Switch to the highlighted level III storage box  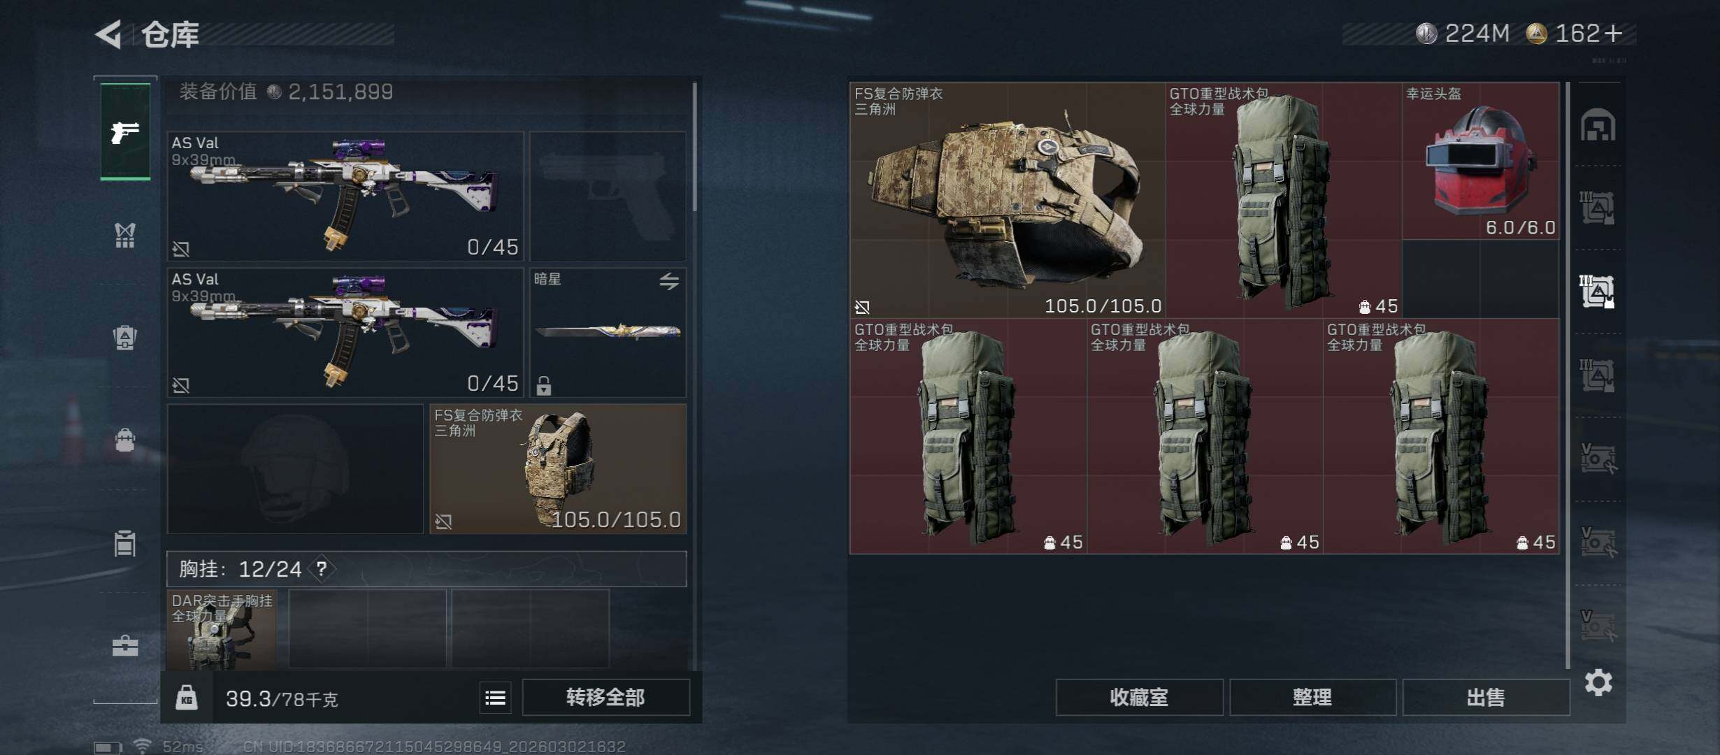click(1598, 292)
